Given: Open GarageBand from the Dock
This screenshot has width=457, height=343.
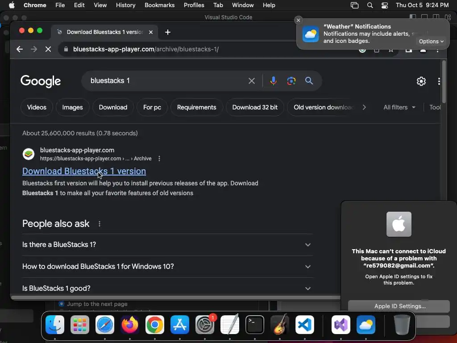Looking at the screenshot, I should [x=280, y=325].
